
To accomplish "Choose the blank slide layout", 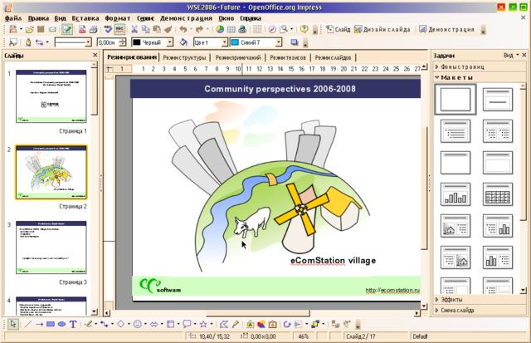I will [455, 100].
